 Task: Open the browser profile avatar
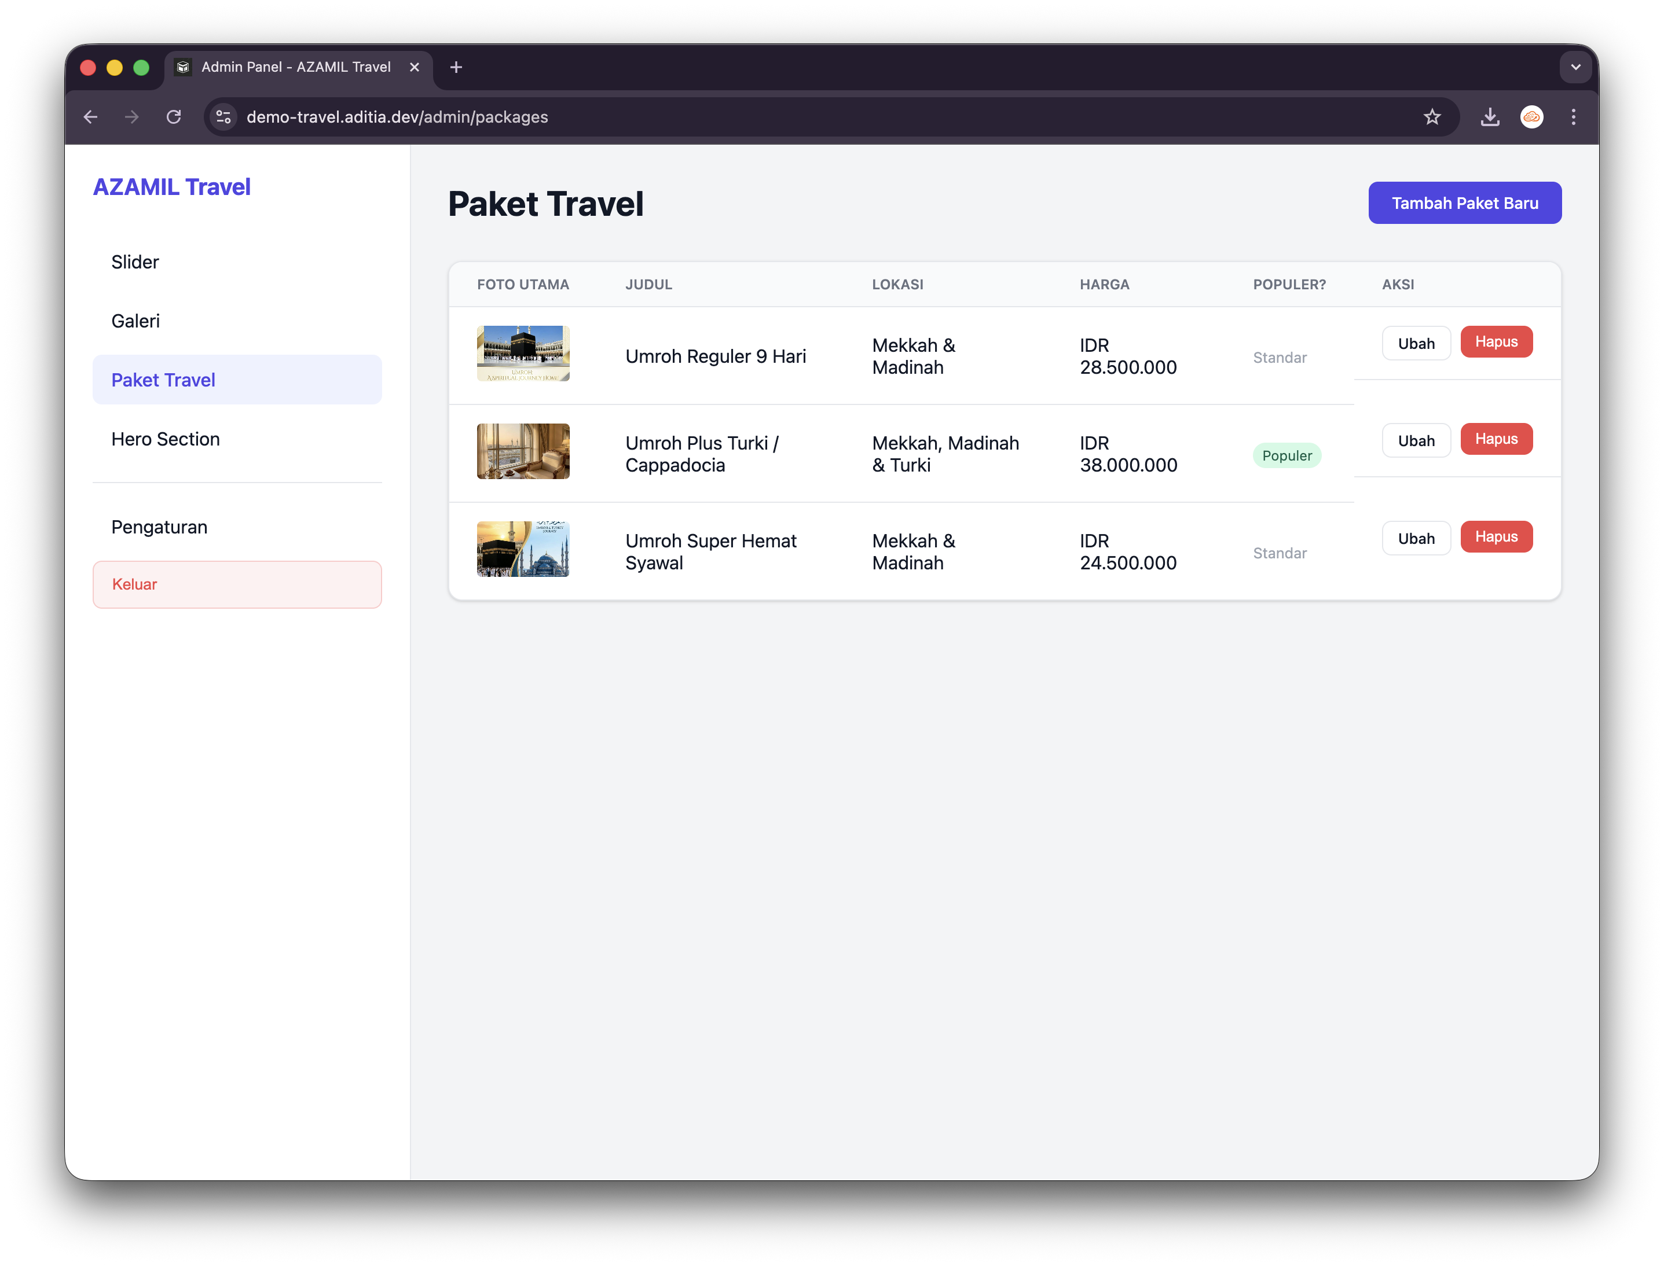[x=1531, y=117]
